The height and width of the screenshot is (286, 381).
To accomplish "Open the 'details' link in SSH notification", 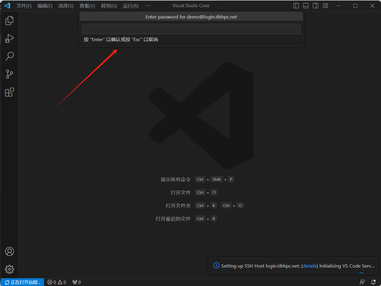I will [310, 266].
